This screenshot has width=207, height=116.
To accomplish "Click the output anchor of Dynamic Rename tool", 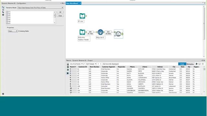I will tap(122, 34).
